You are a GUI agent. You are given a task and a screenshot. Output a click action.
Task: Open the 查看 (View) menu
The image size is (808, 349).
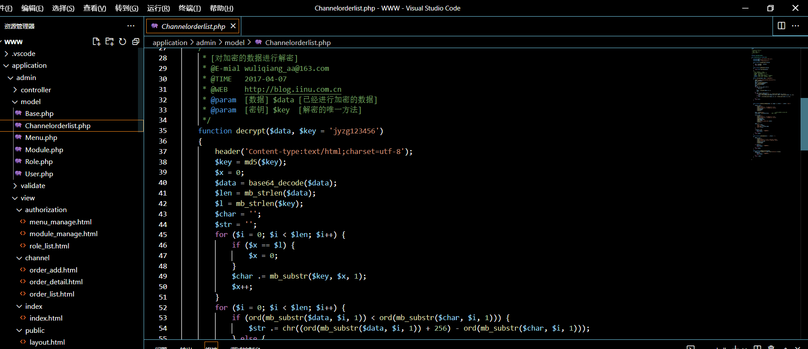click(95, 8)
